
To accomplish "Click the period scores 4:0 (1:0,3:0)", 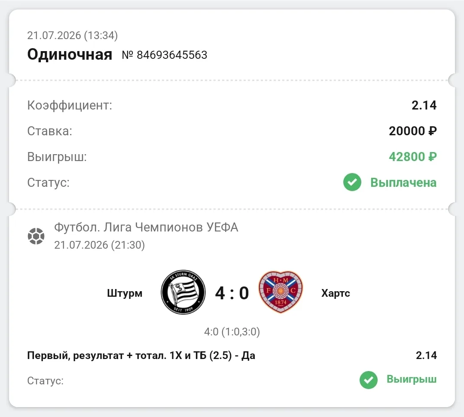I will click(x=232, y=332).
